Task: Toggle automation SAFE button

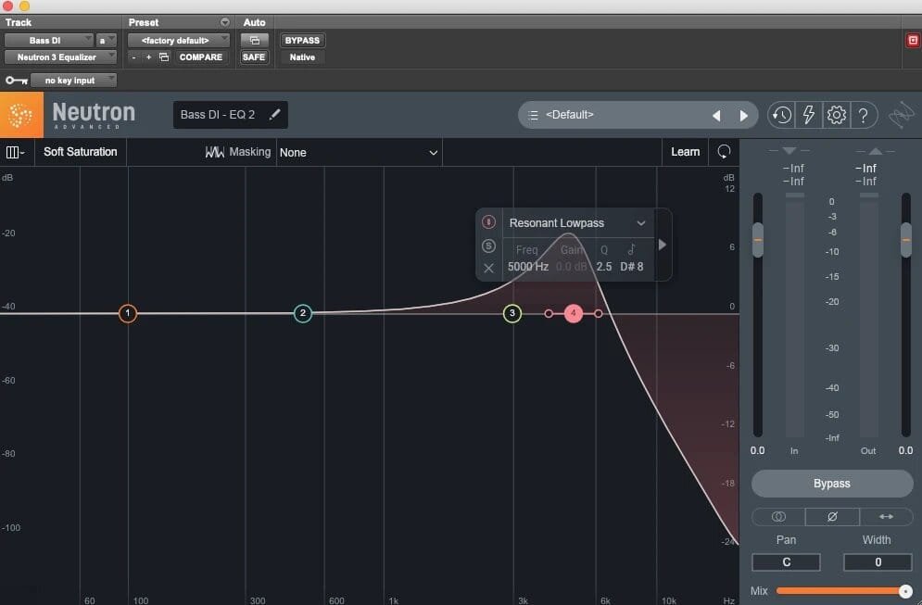Action: (254, 57)
